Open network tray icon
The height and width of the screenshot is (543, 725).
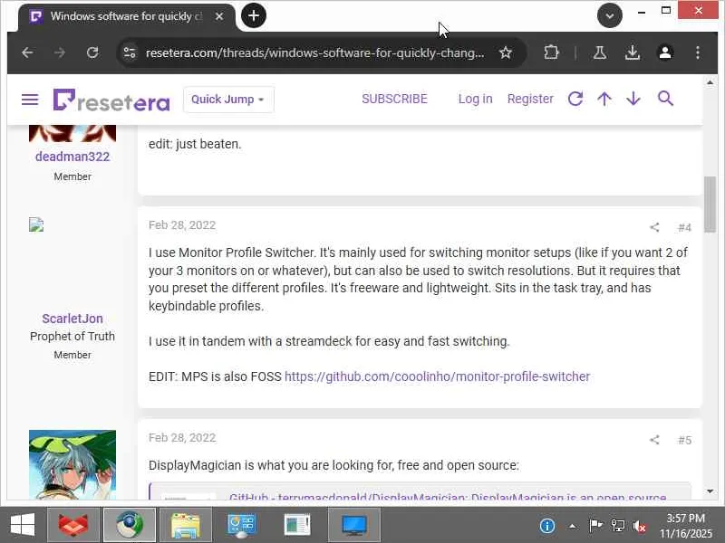(x=617, y=526)
